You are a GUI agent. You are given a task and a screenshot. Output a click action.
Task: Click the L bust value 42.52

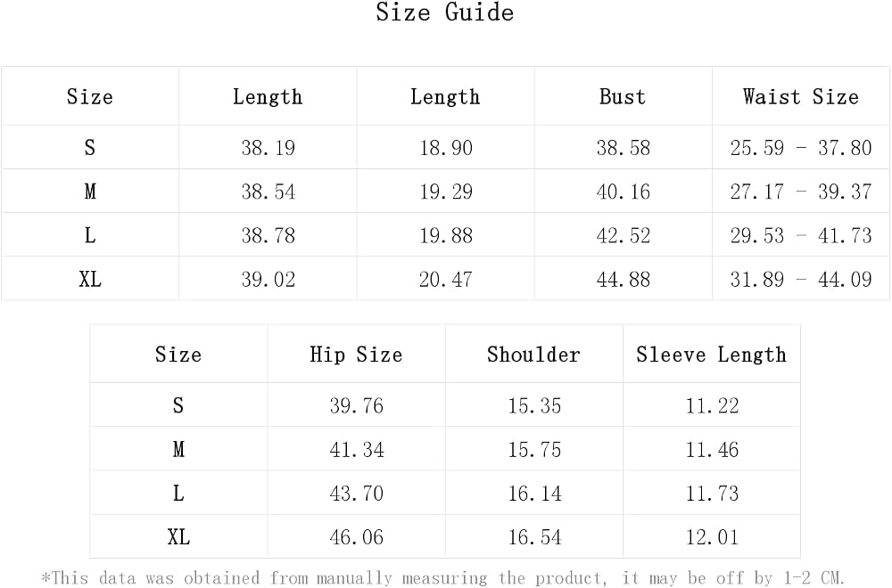coord(623,235)
